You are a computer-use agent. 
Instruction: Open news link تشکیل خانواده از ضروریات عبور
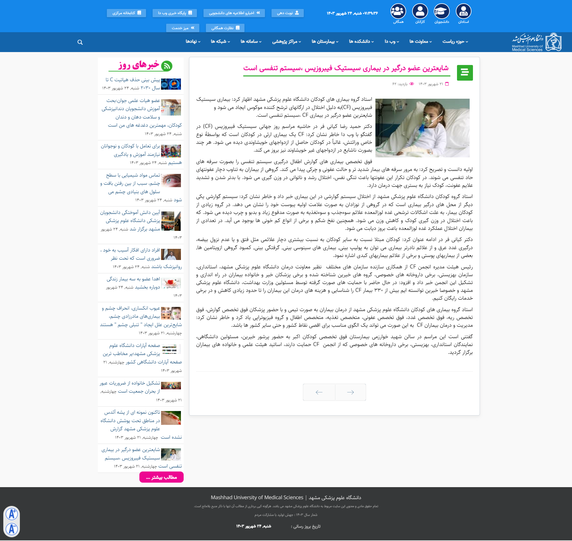coord(130,387)
